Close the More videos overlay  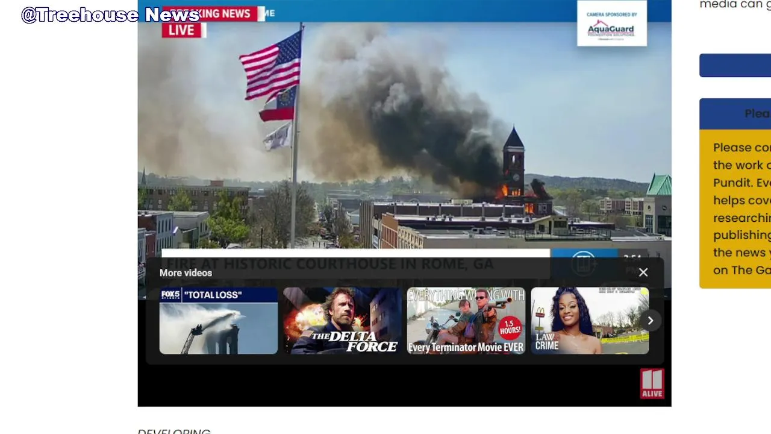(x=643, y=272)
